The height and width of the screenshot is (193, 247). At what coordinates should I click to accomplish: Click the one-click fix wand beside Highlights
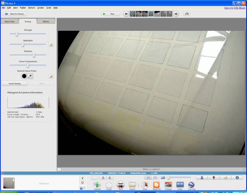coord(51,45)
